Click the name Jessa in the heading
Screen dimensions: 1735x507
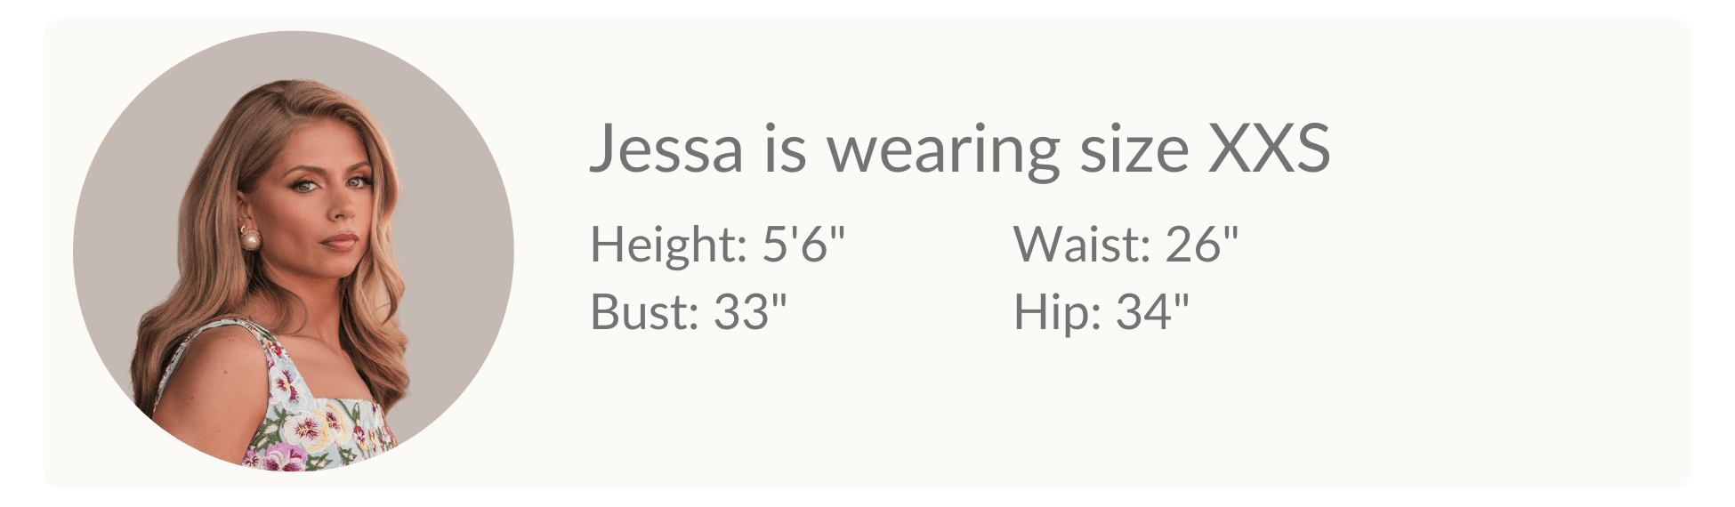666,149
